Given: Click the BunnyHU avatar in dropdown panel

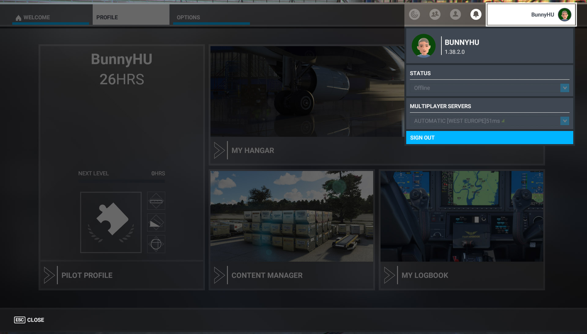Looking at the screenshot, I should (x=423, y=46).
